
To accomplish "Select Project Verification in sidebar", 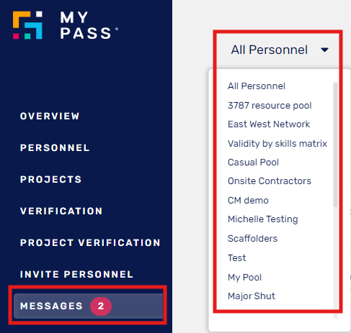I will (x=90, y=243).
